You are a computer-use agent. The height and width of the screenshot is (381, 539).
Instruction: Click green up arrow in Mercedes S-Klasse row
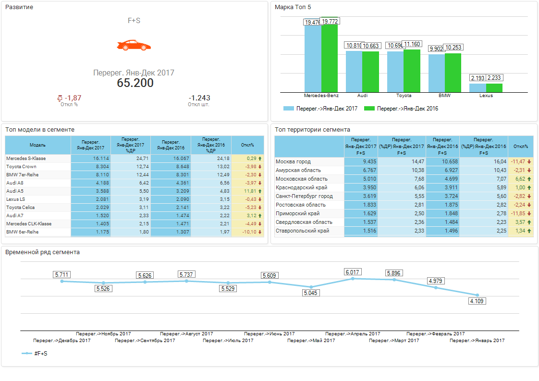pos(260,159)
